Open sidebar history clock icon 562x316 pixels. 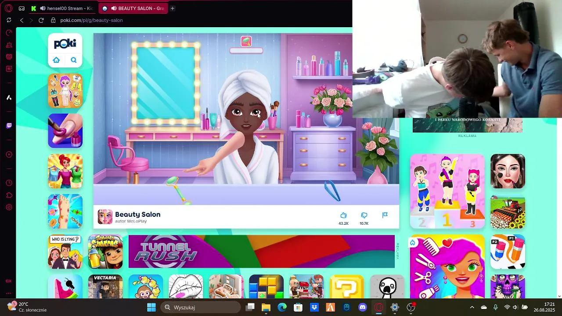9,183
